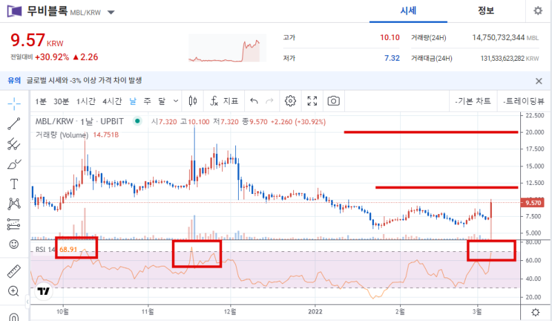
Task: Open candlestick chart style selector
Action: click(x=193, y=101)
